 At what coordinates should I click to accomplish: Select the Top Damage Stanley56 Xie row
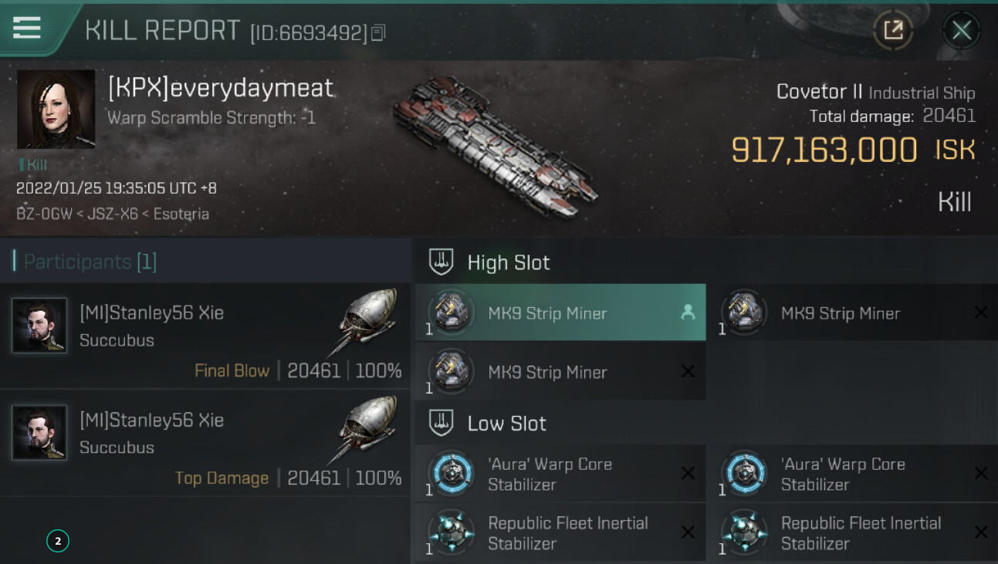[x=205, y=443]
